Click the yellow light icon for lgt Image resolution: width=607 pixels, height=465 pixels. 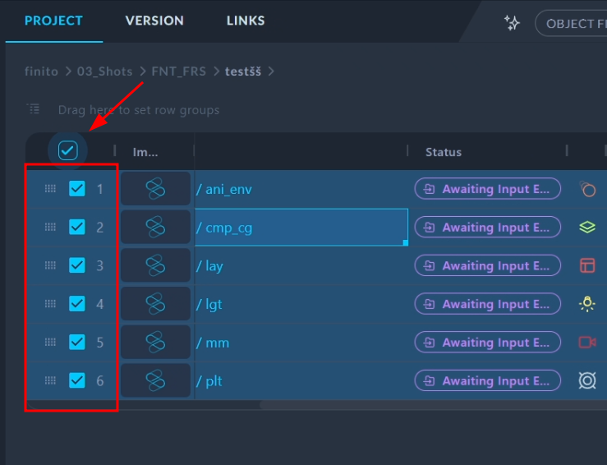pos(586,304)
